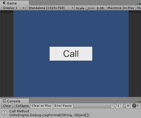
Task: Click the info icon of the log entry
Action: pos(4,113)
